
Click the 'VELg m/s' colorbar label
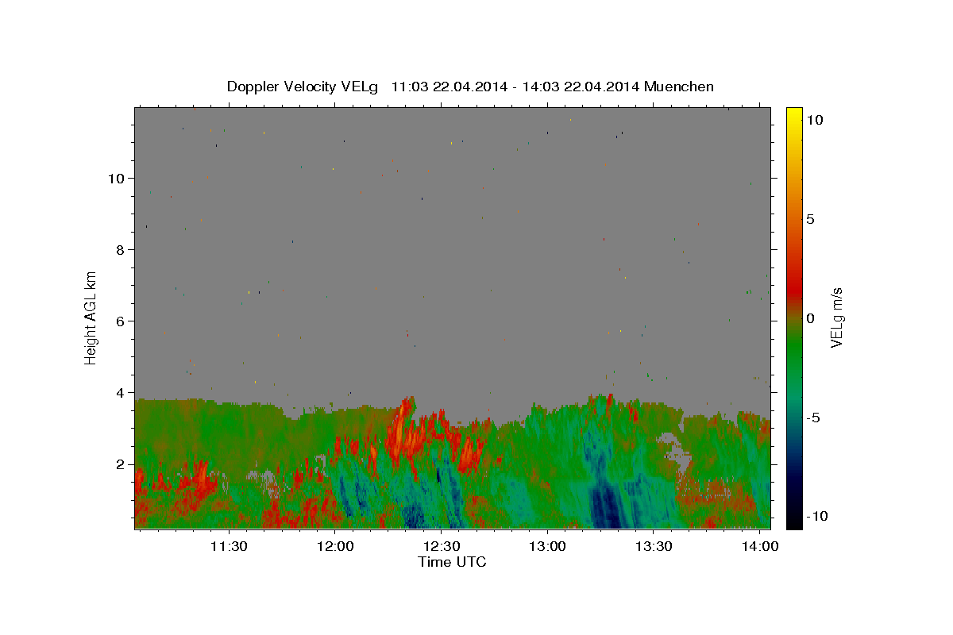point(835,318)
